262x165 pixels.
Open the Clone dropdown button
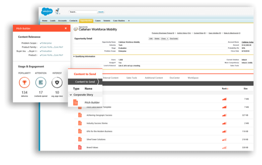pos(164,39)
